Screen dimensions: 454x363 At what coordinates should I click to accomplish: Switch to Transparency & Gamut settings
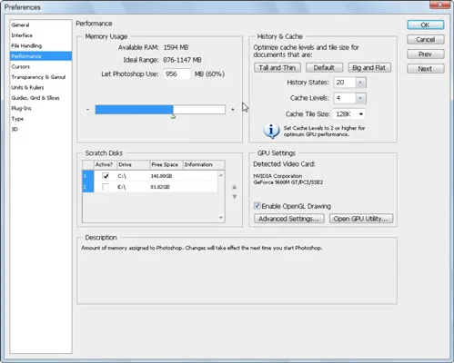38,77
